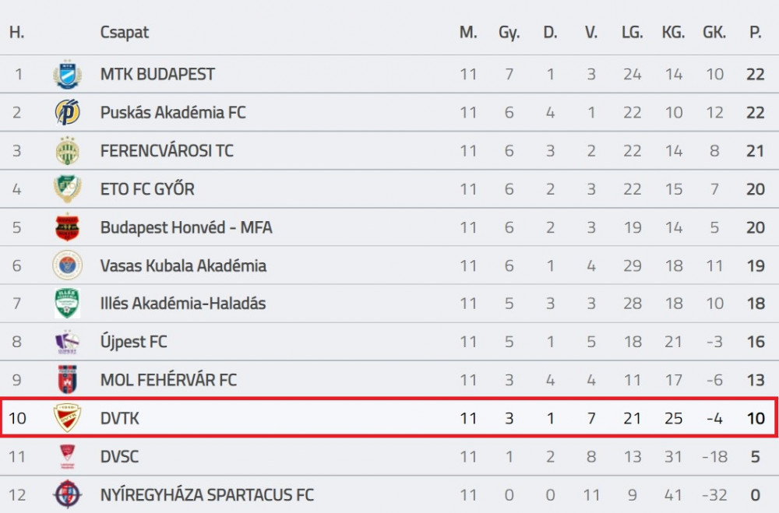Image resolution: width=779 pixels, height=513 pixels.
Task: Click the Vasas Kubala Akadémia team name
Action: (x=183, y=265)
